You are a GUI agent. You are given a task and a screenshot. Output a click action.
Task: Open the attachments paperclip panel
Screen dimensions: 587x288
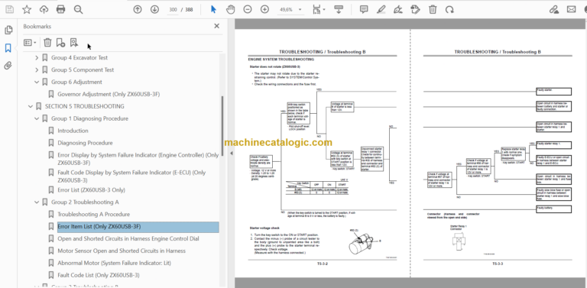pos(8,66)
